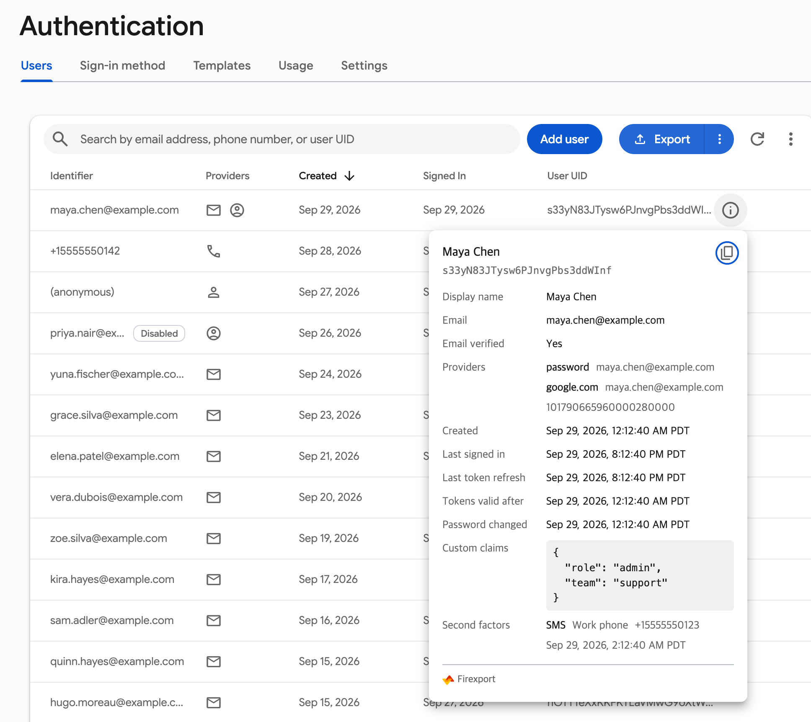Open the Templates tab
The width and height of the screenshot is (811, 722).
pyautogui.click(x=222, y=66)
